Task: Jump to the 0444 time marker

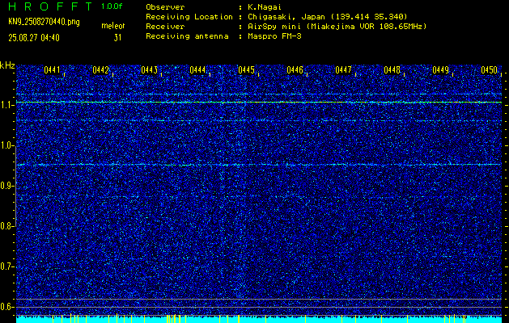Action: click(197, 70)
